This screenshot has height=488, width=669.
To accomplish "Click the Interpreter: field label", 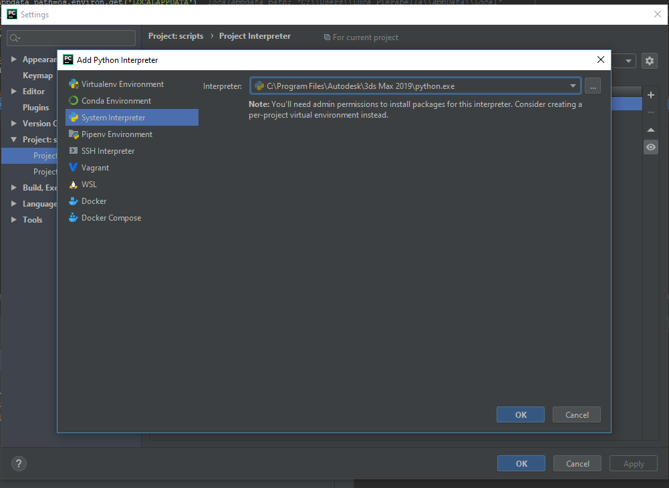I will 223,86.
